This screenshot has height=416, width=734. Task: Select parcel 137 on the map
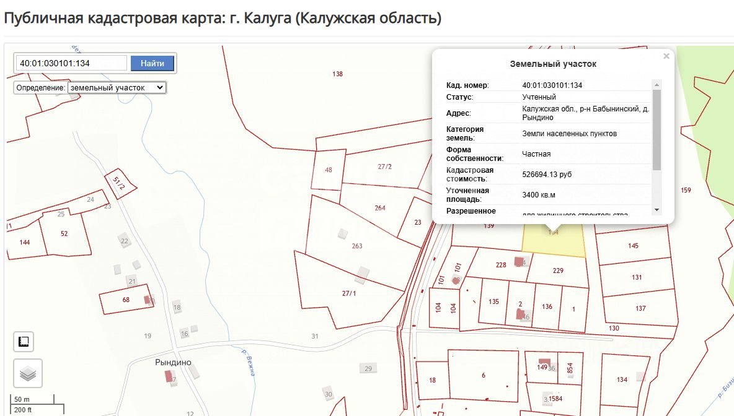tap(640, 309)
